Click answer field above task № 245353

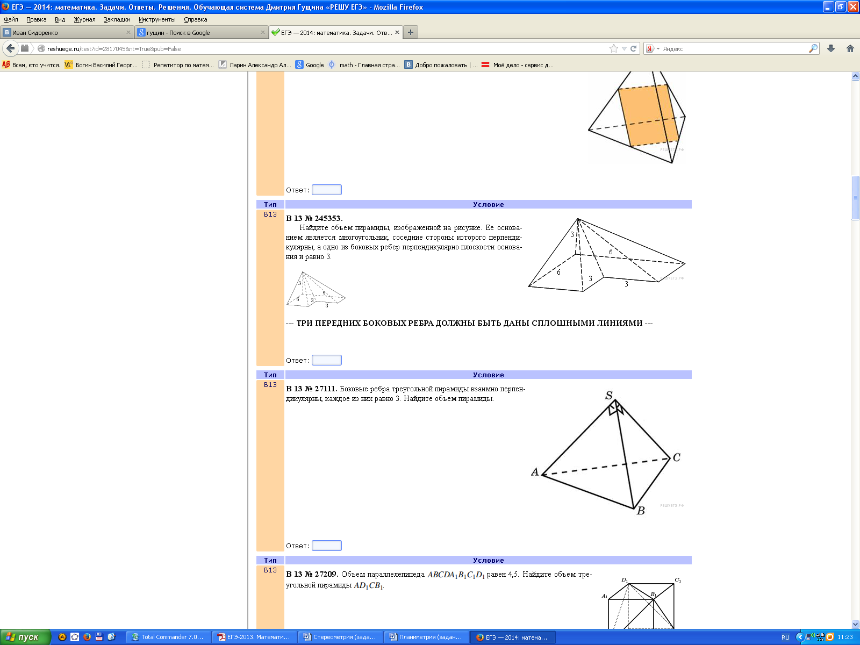pos(327,190)
